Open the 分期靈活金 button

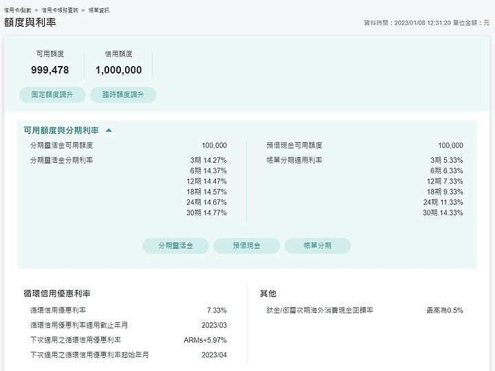176,246
